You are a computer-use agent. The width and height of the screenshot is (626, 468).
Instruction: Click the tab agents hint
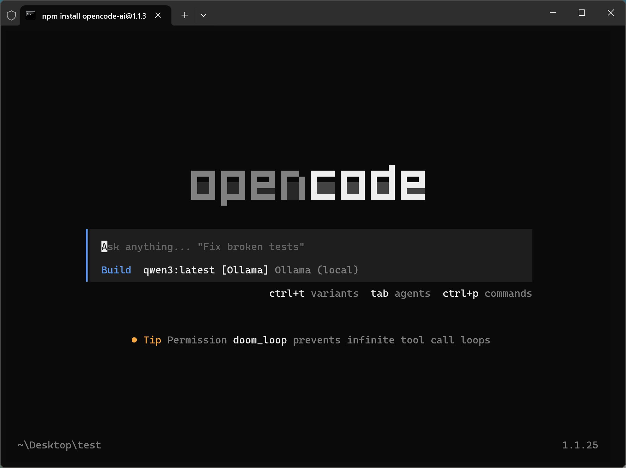pyautogui.click(x=400, y=293)
